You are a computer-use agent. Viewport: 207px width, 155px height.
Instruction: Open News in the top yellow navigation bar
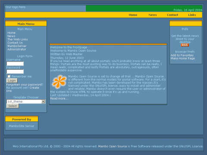153,15
